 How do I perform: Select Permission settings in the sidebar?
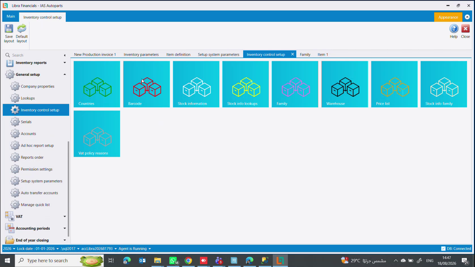(x=36, y=169)
